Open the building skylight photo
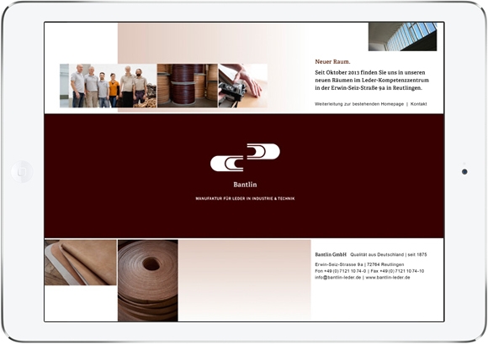 point(403,37)
